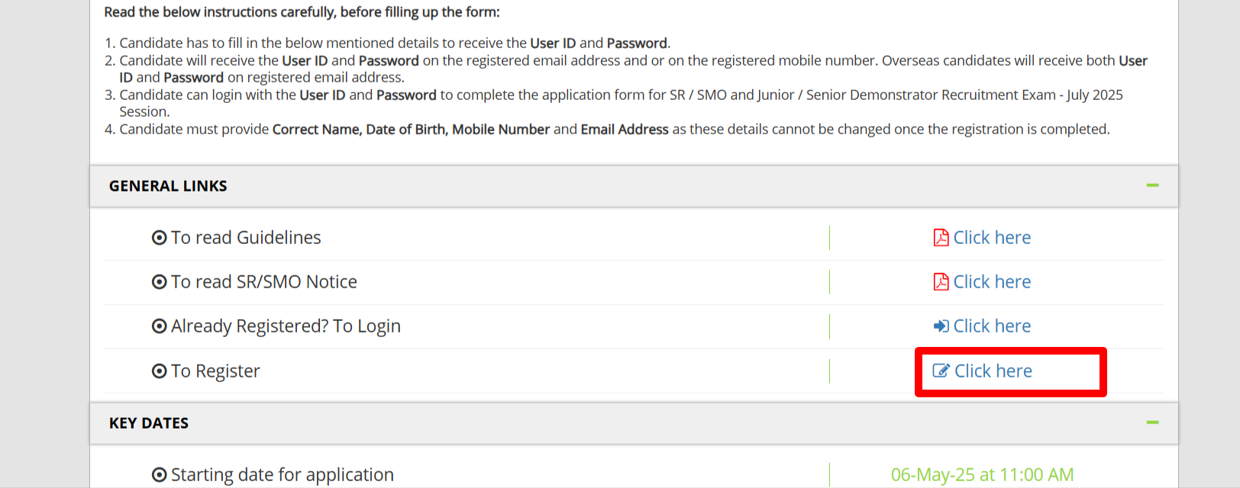Open Guidelines via its Click here link

click(992, 238)
